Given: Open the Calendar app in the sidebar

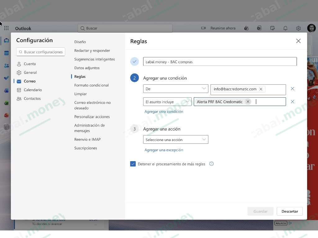Looking at the screenshot, I should (x=6, y=53).
